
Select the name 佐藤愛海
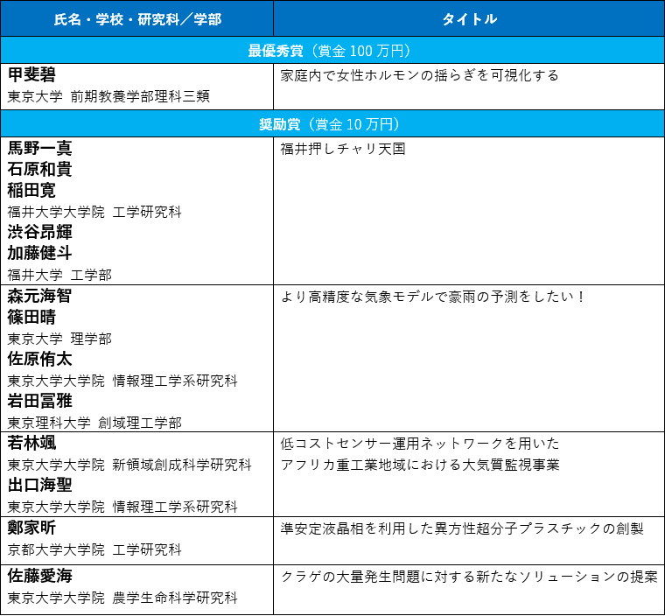(x=39, y=576)
